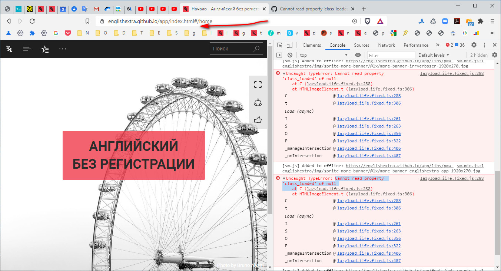501x271 pixels.
Task: Activate the DevTools inspect element picker
Action: pyautogui.click(x=280, y=45)
